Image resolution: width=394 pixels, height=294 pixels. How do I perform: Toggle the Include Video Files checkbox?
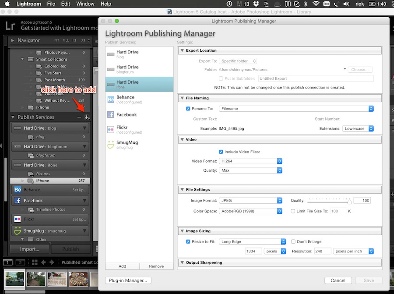tap(221, 152)
